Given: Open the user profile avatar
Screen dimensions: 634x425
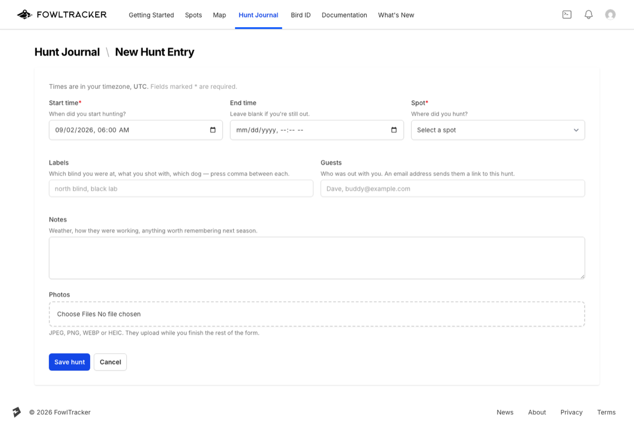Looking at the screenshot, I should (x=610, y=15).
